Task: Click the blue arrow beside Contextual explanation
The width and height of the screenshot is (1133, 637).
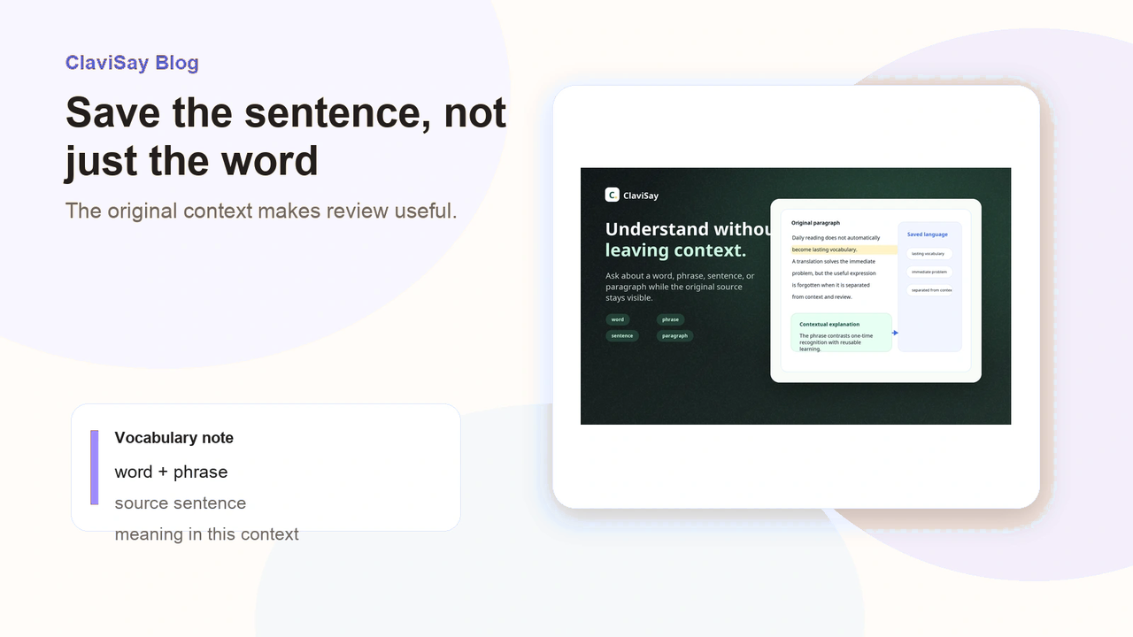Action: (895, 333)
